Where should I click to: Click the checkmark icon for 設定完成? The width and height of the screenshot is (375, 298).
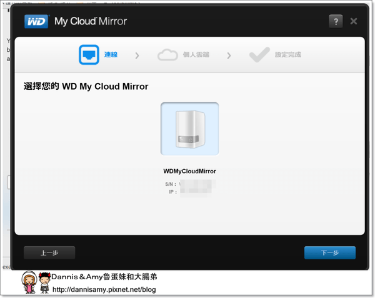[259, 55]
